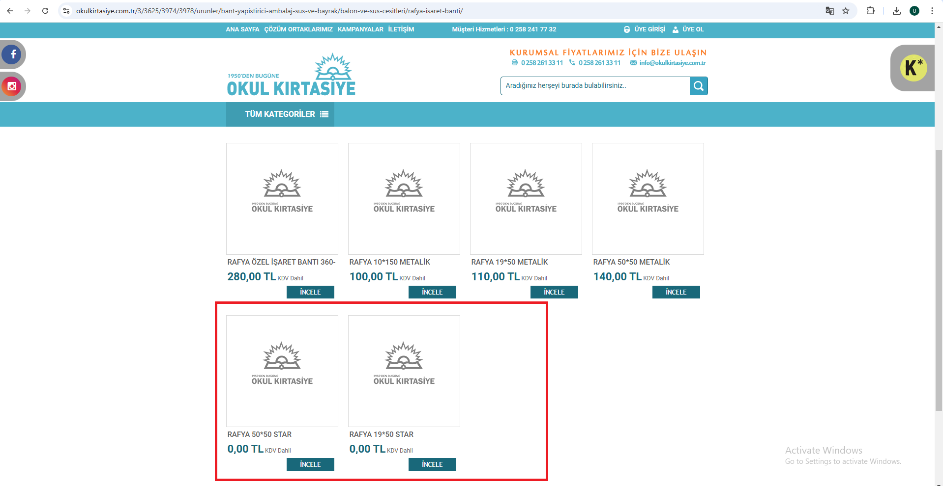
Task: Click the phone handset icon beside second number
Action: click(x=572, y=63)
